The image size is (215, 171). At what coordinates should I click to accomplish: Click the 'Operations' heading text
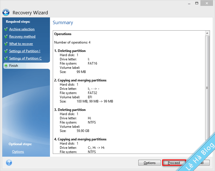coord(63,34)
